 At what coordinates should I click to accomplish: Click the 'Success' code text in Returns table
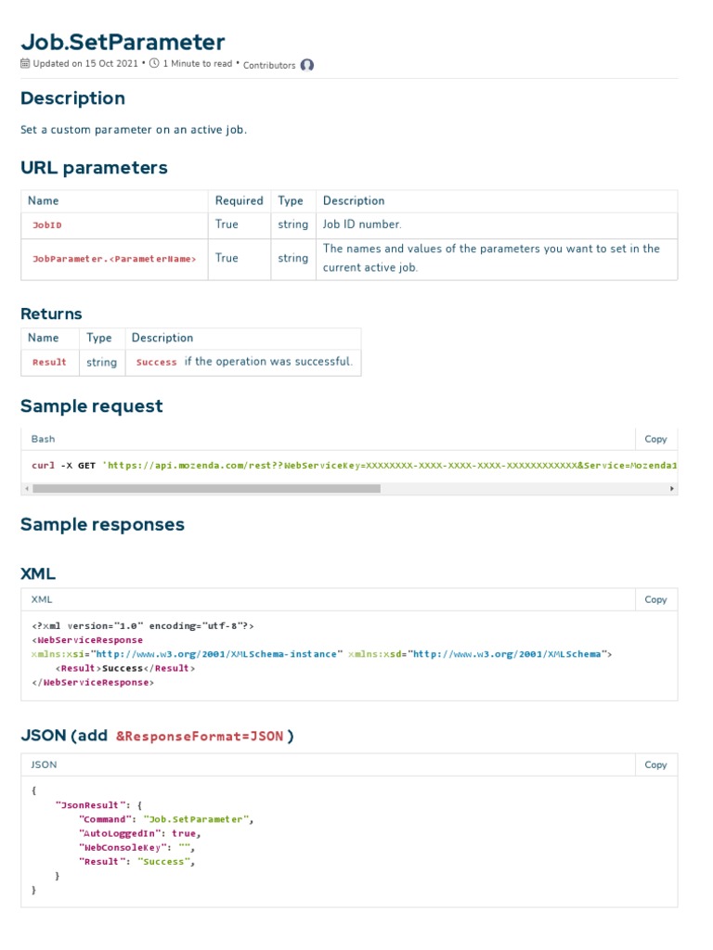(x=156, y=363)
